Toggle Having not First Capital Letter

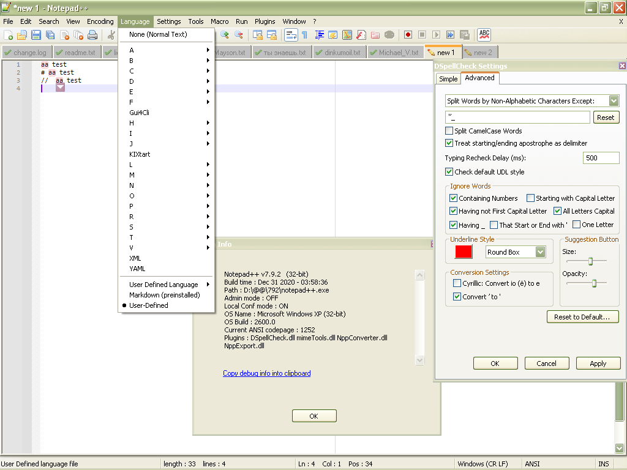tap(453, 211)
